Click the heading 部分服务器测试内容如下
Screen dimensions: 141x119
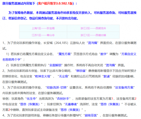coord(19,3)
